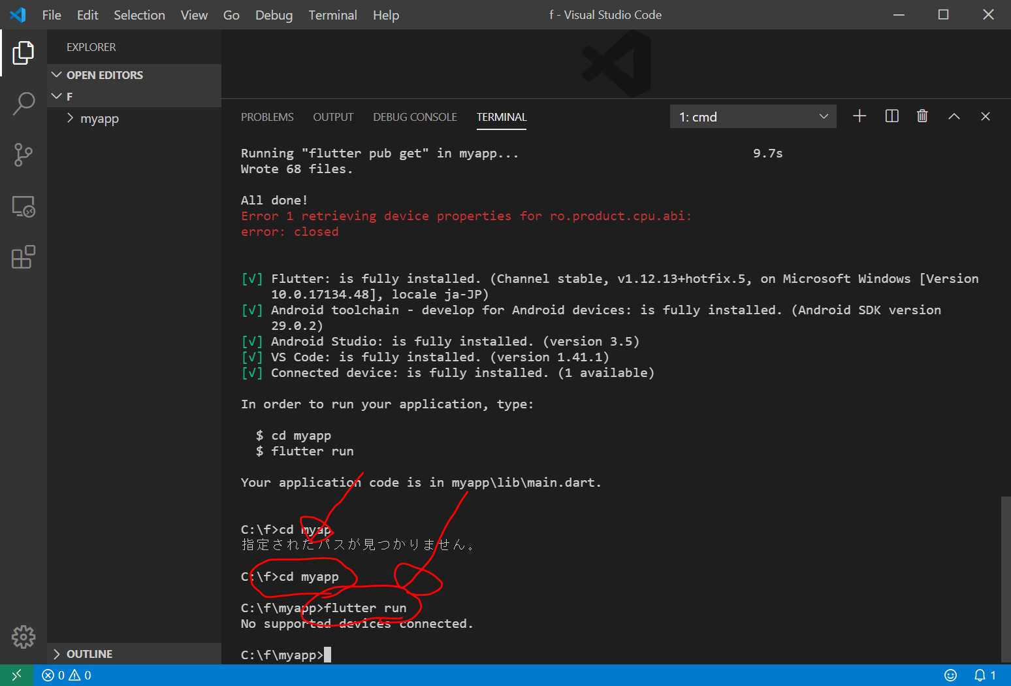Open remote window indicator in status bar
1011x686 pixels.
16,675
